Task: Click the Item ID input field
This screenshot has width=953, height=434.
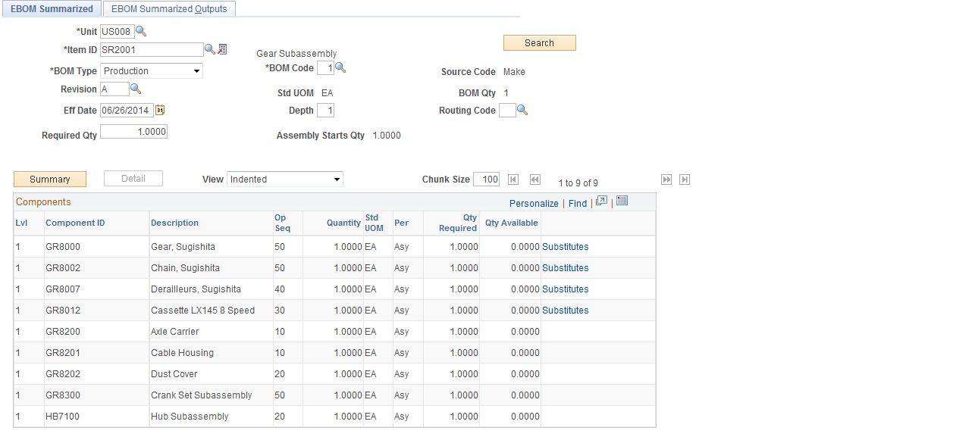Action: pos(152,49)
